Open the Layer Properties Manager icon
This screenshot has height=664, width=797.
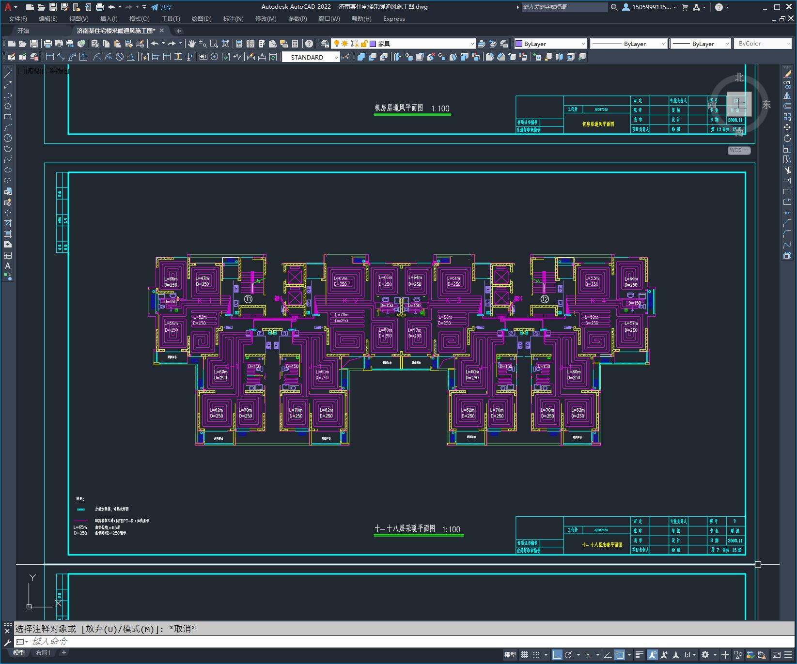325,44
